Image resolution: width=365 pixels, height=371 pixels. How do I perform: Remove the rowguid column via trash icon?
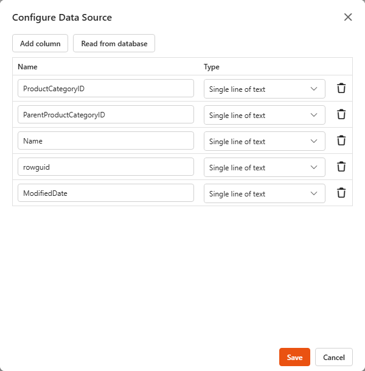(x=341, y=167)
